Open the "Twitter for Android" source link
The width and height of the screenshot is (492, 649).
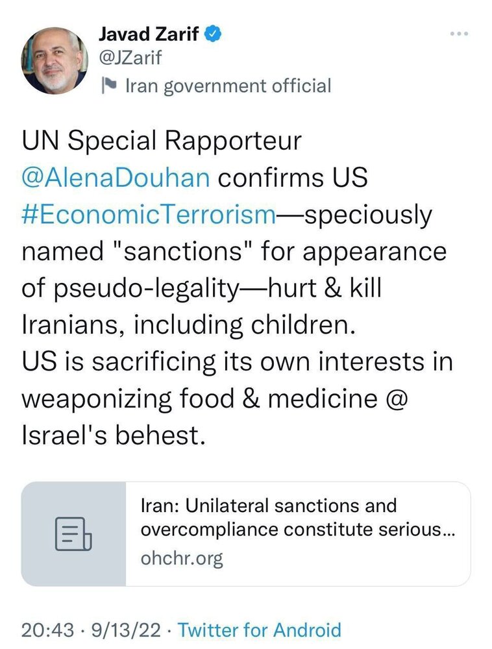[259, 630]
